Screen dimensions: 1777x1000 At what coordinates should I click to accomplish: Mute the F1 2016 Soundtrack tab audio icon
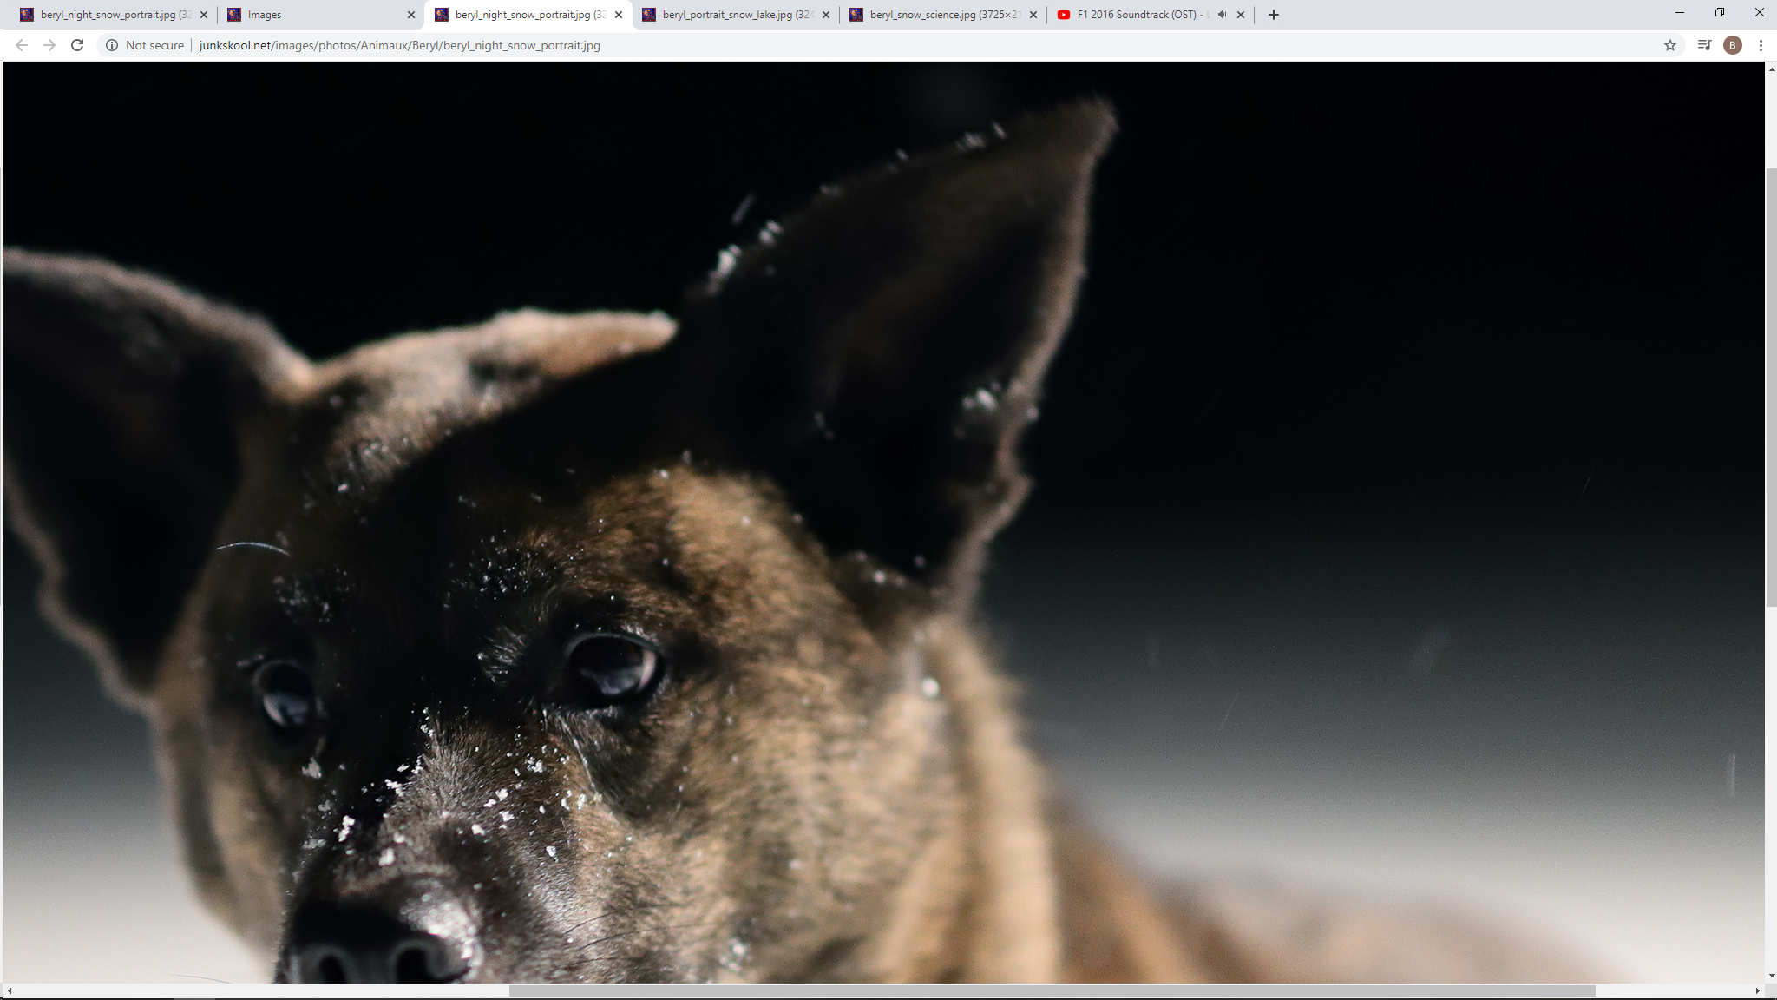point(1222,15)
